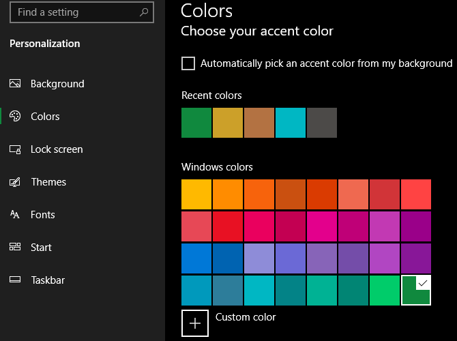Click the Colors palette icon

pyautogui.click(x=15, y=117)
